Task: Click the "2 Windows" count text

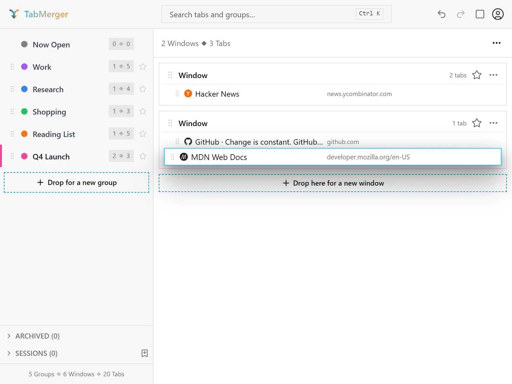Action: pyautogui.click(x=180, y=44)
